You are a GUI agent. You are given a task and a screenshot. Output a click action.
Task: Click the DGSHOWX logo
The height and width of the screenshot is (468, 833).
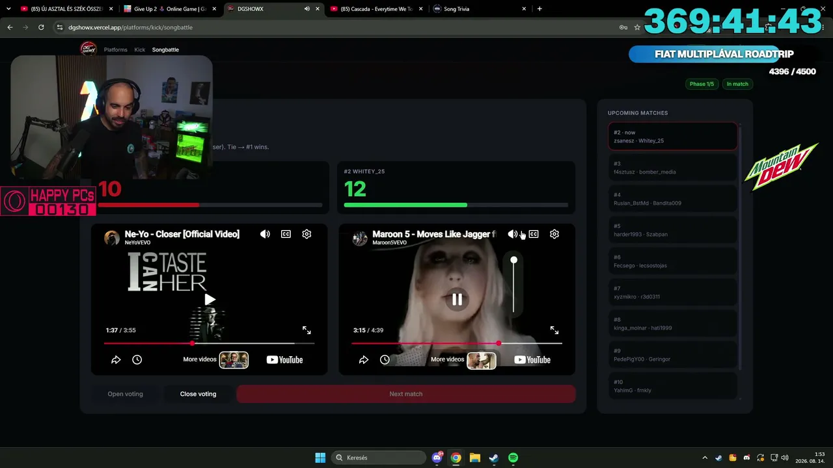[89, 49]
